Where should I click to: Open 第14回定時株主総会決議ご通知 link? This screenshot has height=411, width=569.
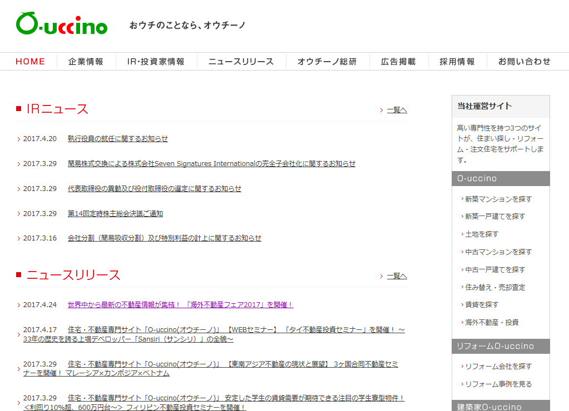pos(115,214)
